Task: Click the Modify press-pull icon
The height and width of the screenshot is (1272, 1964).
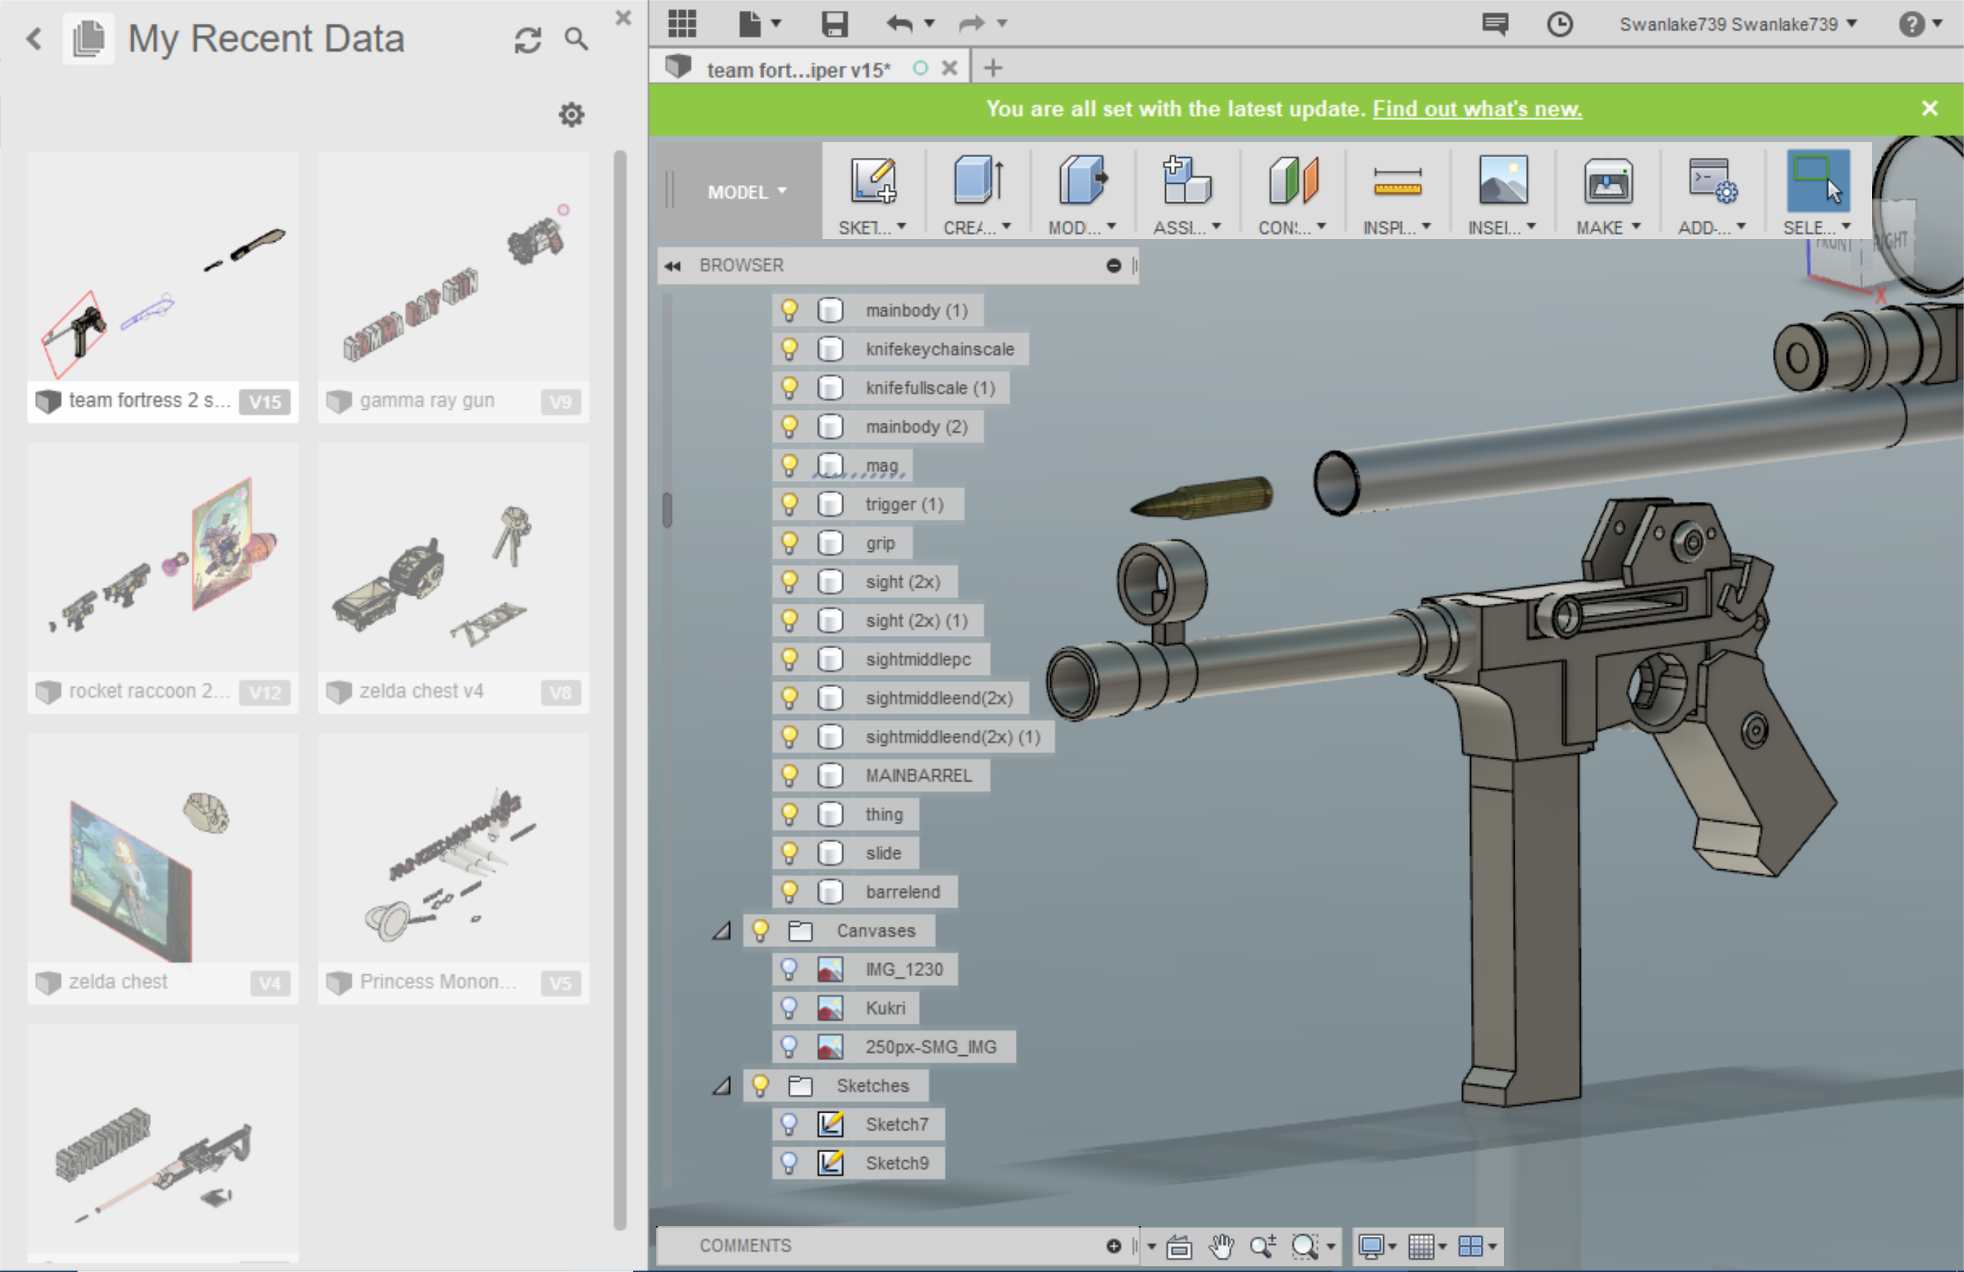Action: click(x=1082, y=180)
